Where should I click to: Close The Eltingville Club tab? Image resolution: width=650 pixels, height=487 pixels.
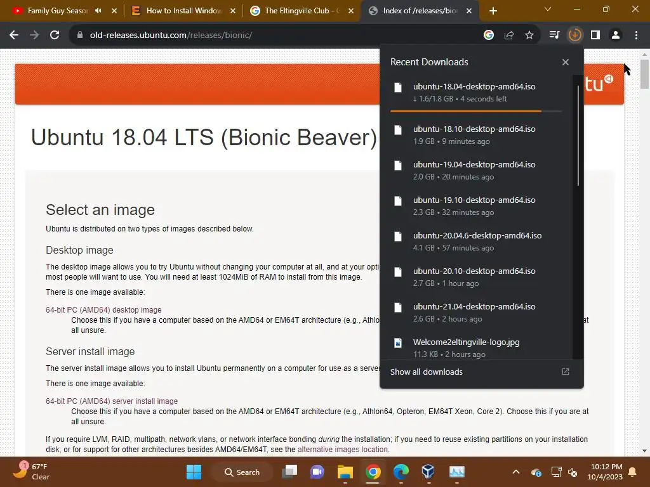click(x=351, y=11)
